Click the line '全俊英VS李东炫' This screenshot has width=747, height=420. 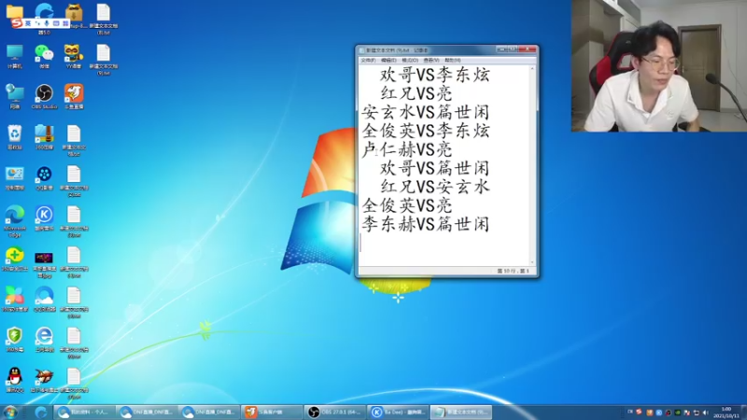(x=426, y=131)
